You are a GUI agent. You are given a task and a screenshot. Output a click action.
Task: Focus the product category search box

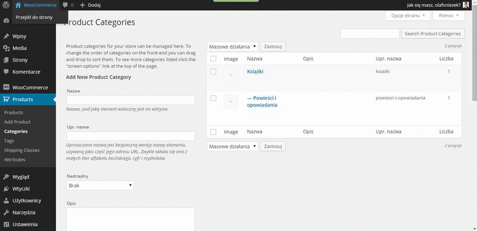coord(370,34)
